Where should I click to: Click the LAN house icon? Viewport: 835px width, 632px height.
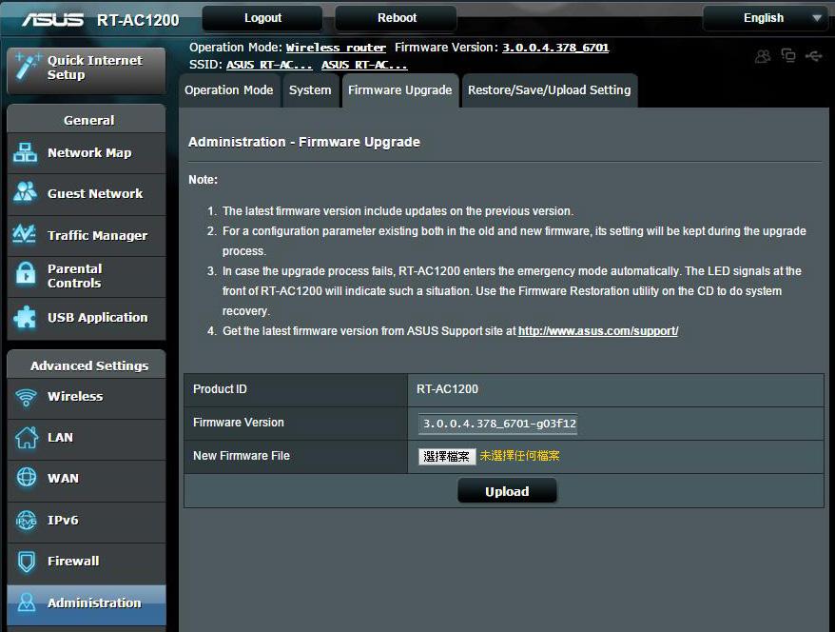pyautogui.click(x=26, y=437)
